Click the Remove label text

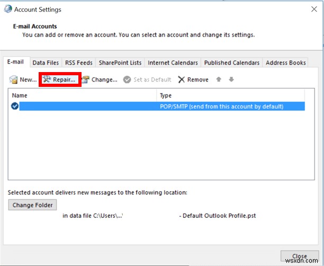point(198,79)
